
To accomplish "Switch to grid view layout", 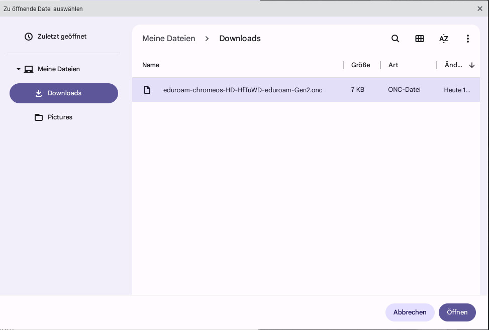I will 420,38.
